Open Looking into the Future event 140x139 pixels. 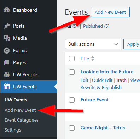[x=107, y=72]
